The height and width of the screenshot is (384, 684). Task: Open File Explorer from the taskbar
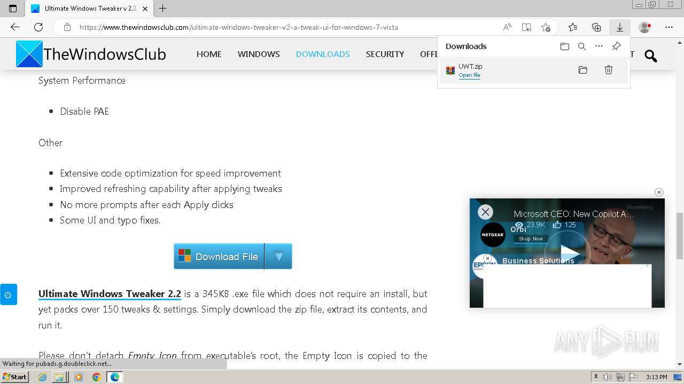pos(59,377)
